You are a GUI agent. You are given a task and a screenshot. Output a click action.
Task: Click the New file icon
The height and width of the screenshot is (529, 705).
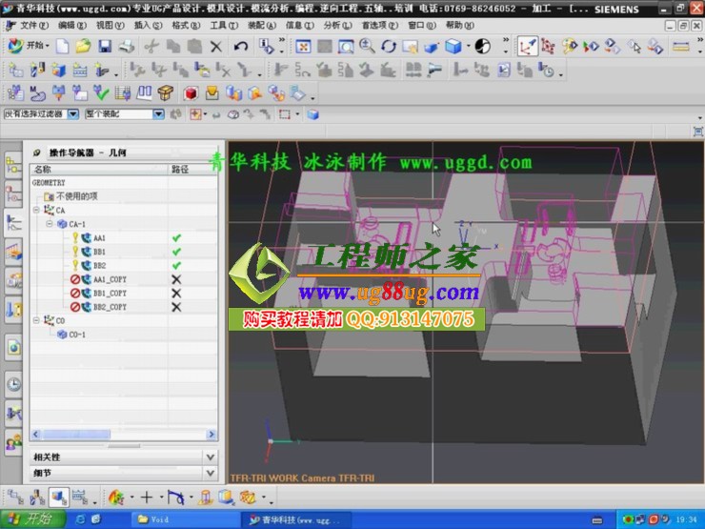tap(63, 46)
